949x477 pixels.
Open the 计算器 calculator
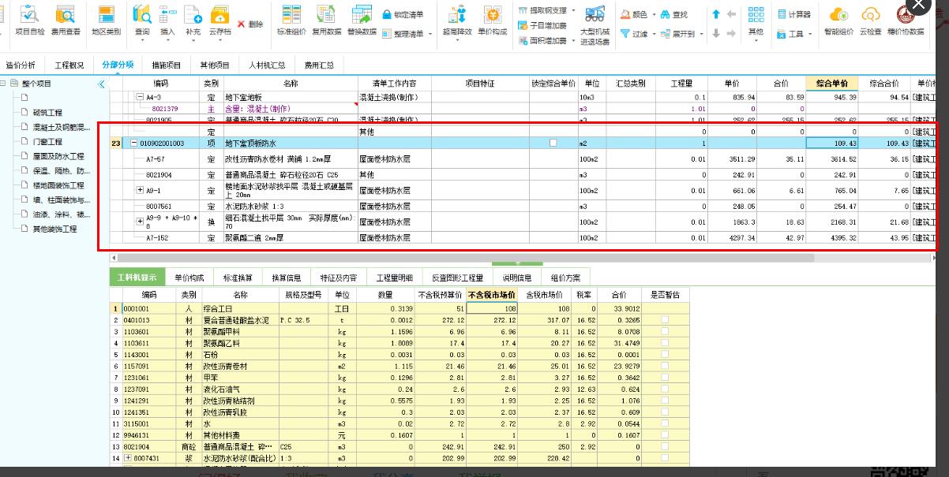[794, 14]
